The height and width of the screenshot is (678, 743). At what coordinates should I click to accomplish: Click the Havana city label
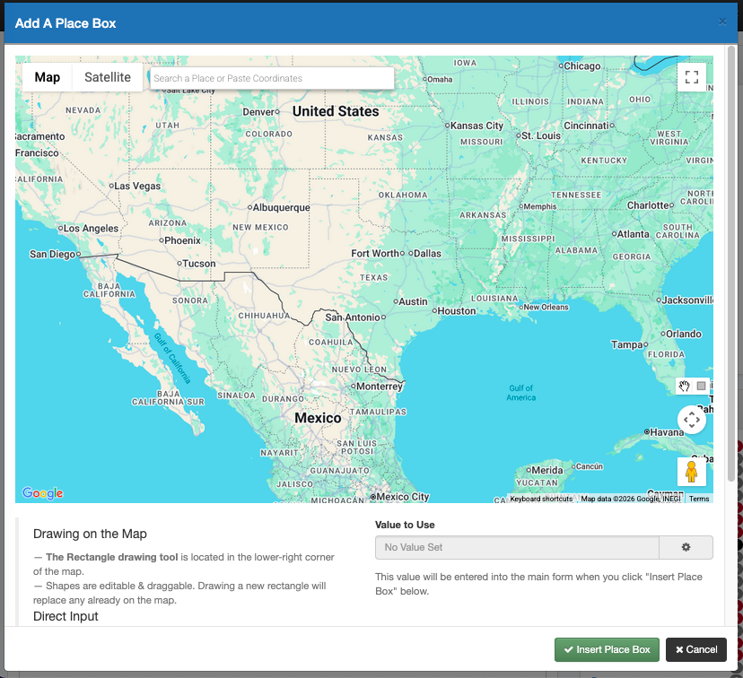[667, 432]
